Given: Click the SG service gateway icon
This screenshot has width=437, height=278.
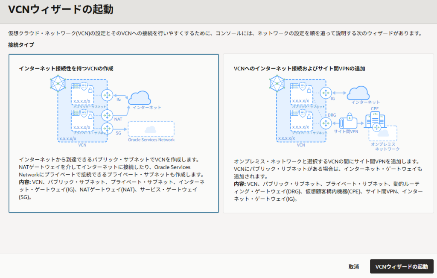Looking at the screenshot, I should click(x=107, y=128).
